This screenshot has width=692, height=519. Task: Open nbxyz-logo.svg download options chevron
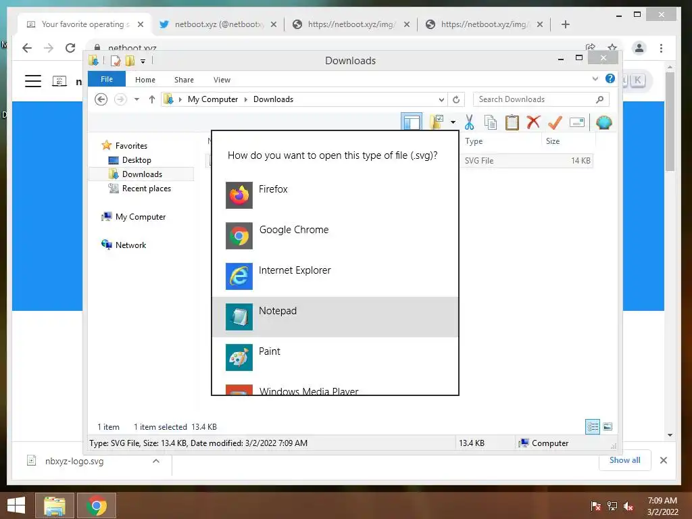tap(156, 461)
